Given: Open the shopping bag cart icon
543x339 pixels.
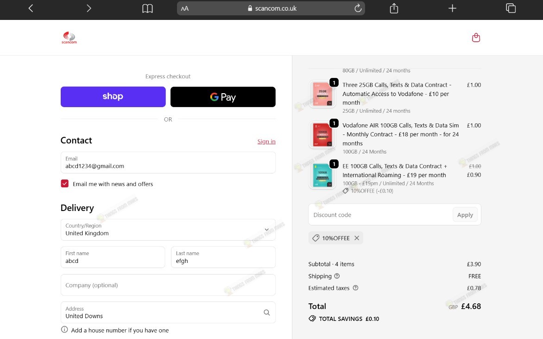Looking at the screenshot, I should [476, 38].
